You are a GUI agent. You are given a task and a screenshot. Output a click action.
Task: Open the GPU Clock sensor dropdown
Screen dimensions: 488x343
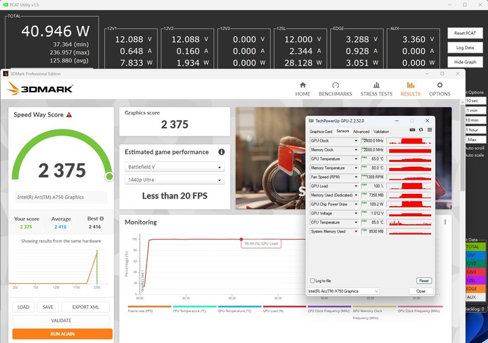coord(356,141)
